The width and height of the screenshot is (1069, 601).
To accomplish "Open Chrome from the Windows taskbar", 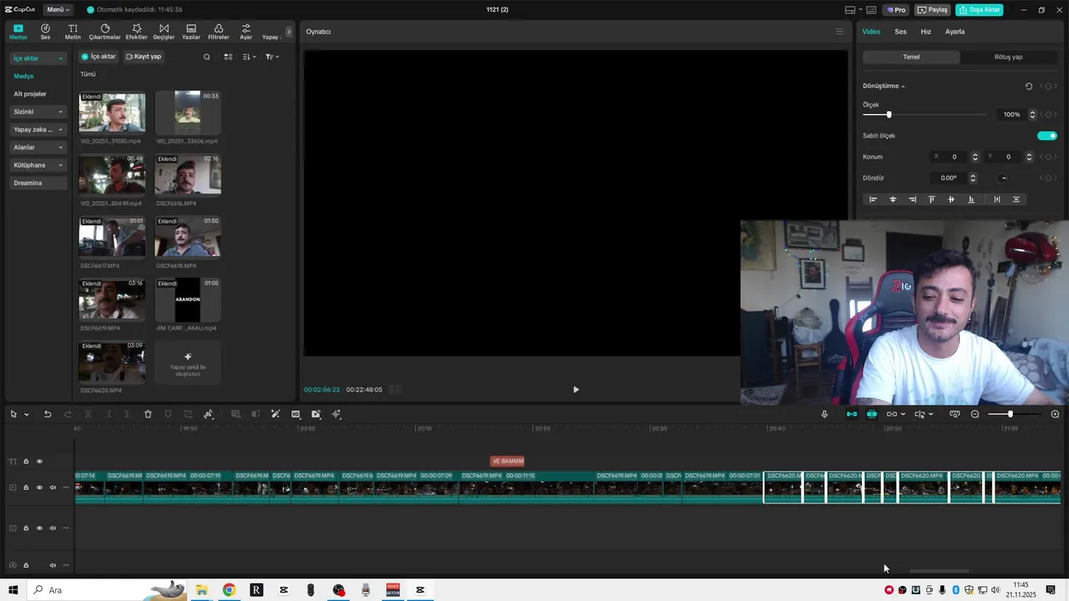I will [229, 590].
